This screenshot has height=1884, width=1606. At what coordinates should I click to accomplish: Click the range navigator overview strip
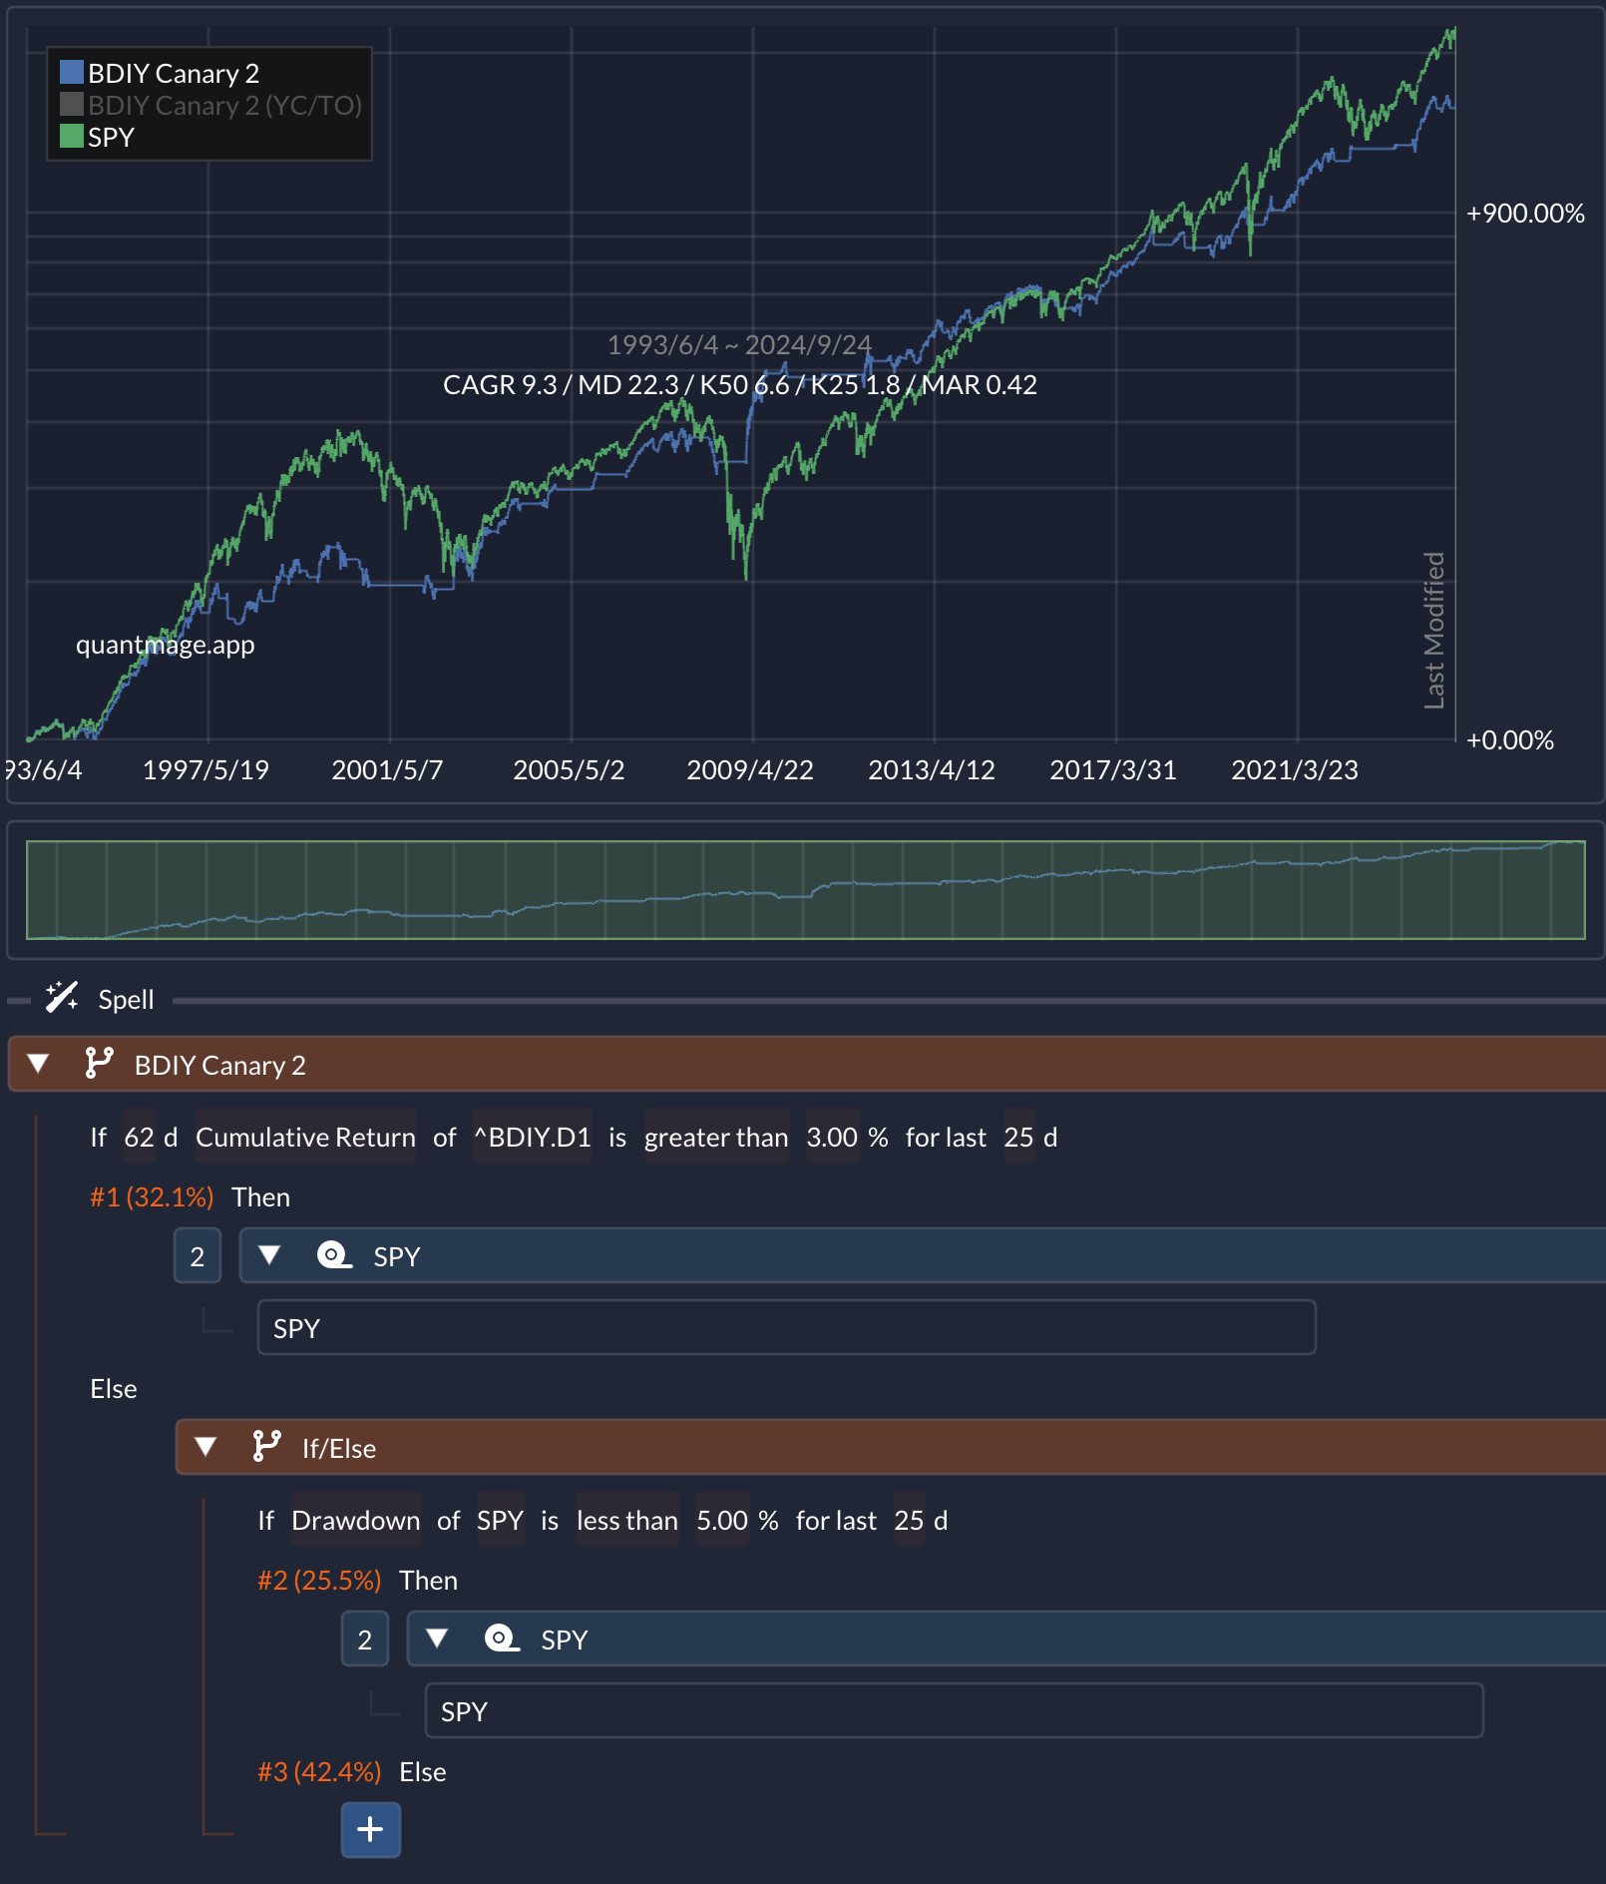[806, 890]
